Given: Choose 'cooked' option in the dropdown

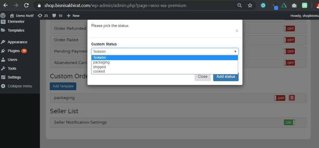Looking at the screenshot, I should [x=99, y=71].
